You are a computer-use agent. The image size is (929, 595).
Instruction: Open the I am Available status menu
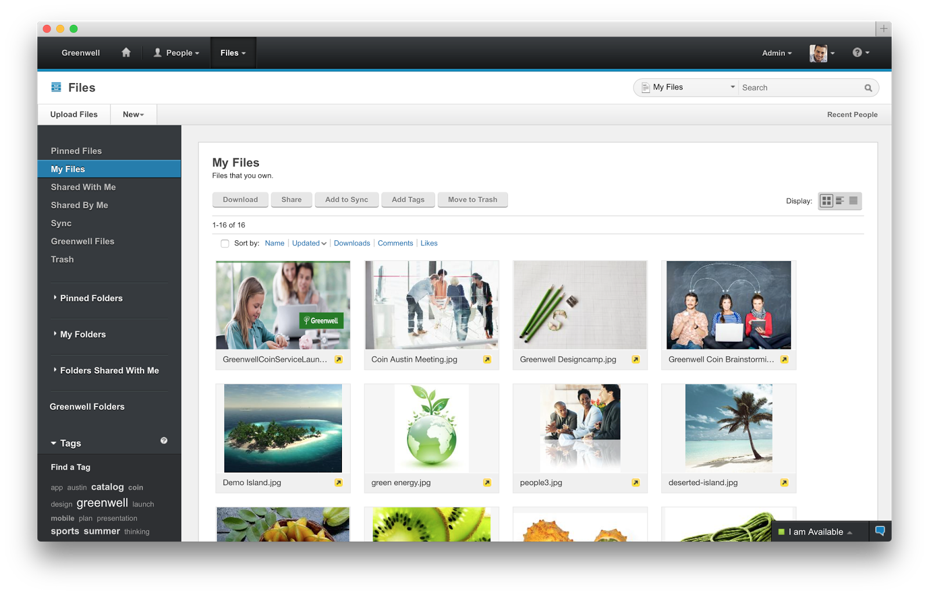pyautogui.click(x=819, y=532)
